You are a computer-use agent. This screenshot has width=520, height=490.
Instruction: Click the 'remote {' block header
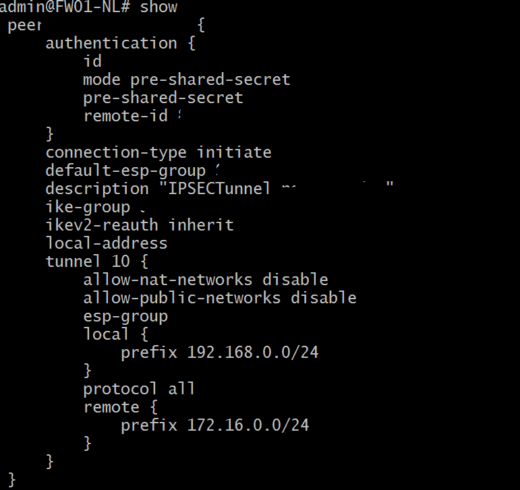(x=120, y=407)
